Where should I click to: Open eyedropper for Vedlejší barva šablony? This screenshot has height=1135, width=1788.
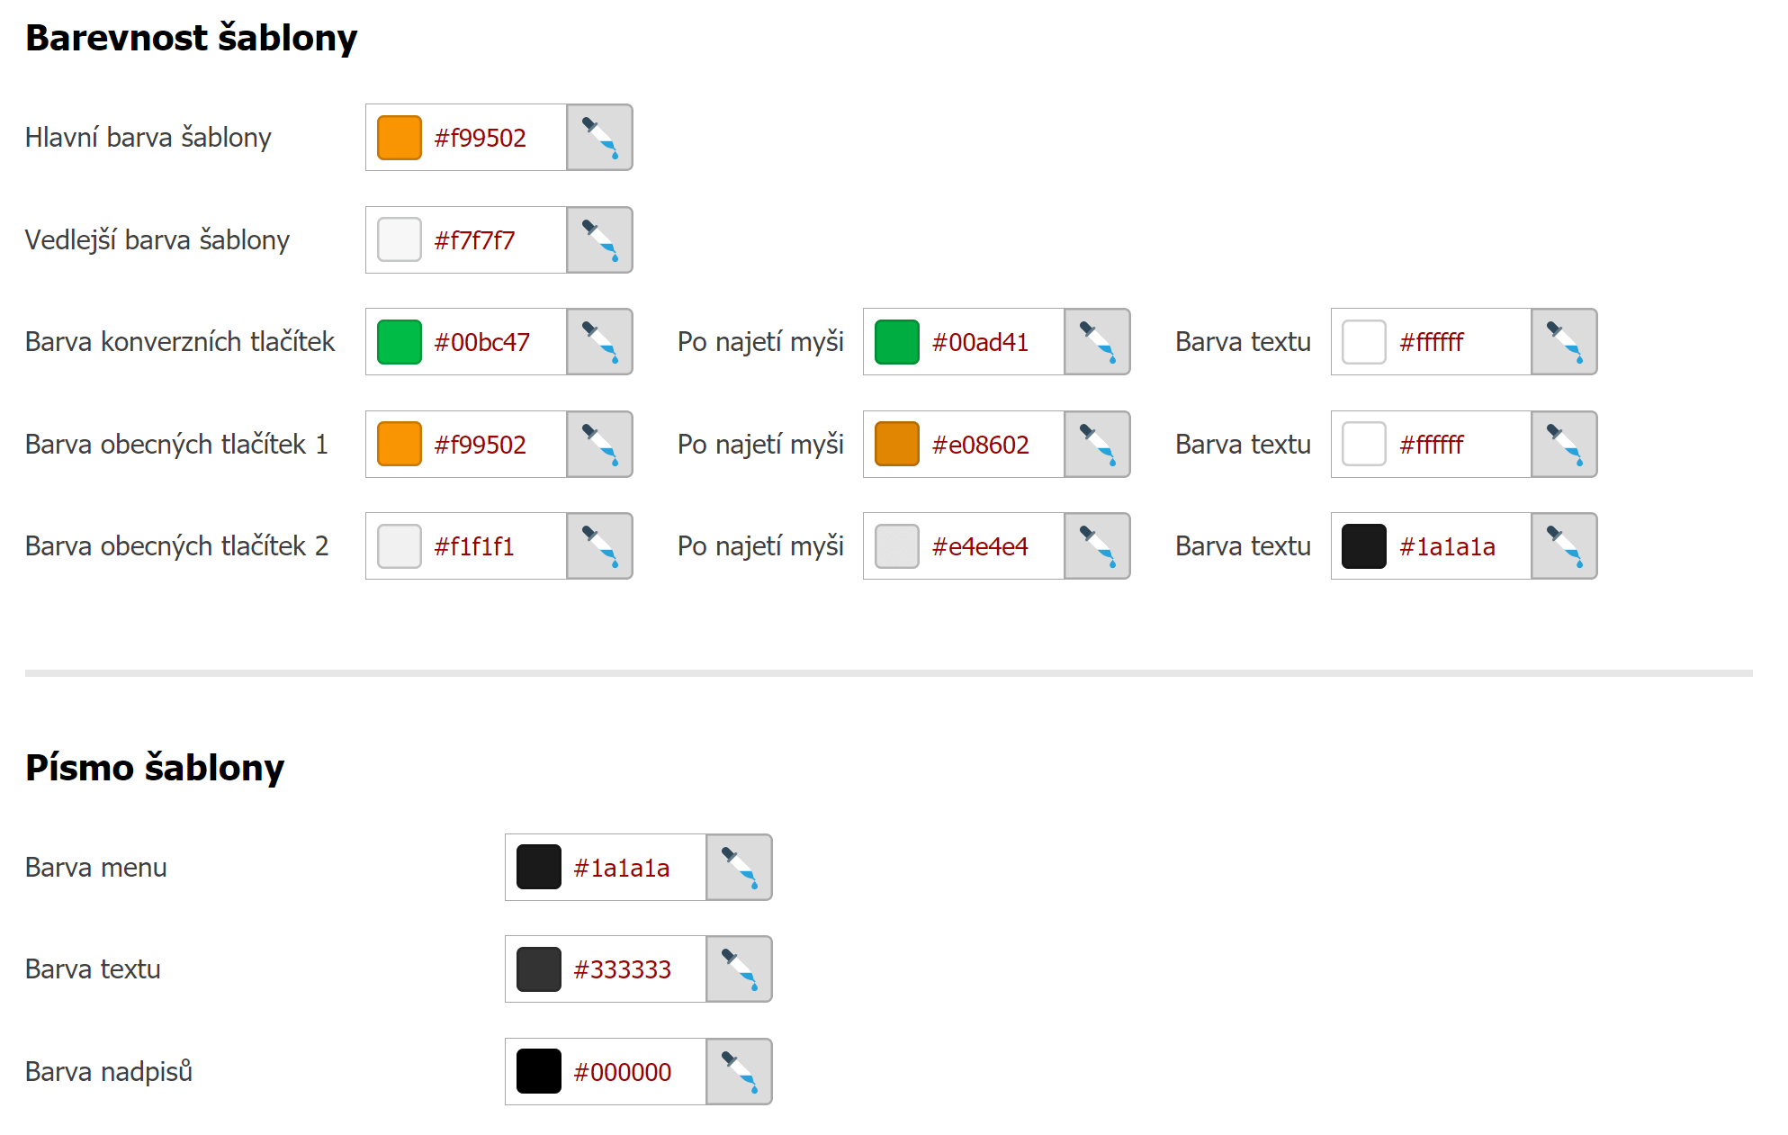pyautogui.click(x=599, y=240)
